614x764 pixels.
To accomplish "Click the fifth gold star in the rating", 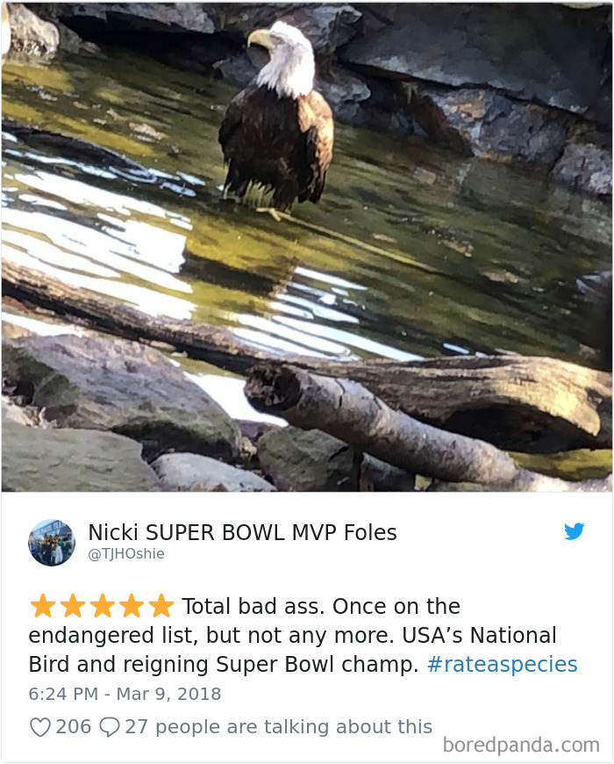I will pyautogui.click(x=161, y=606).
